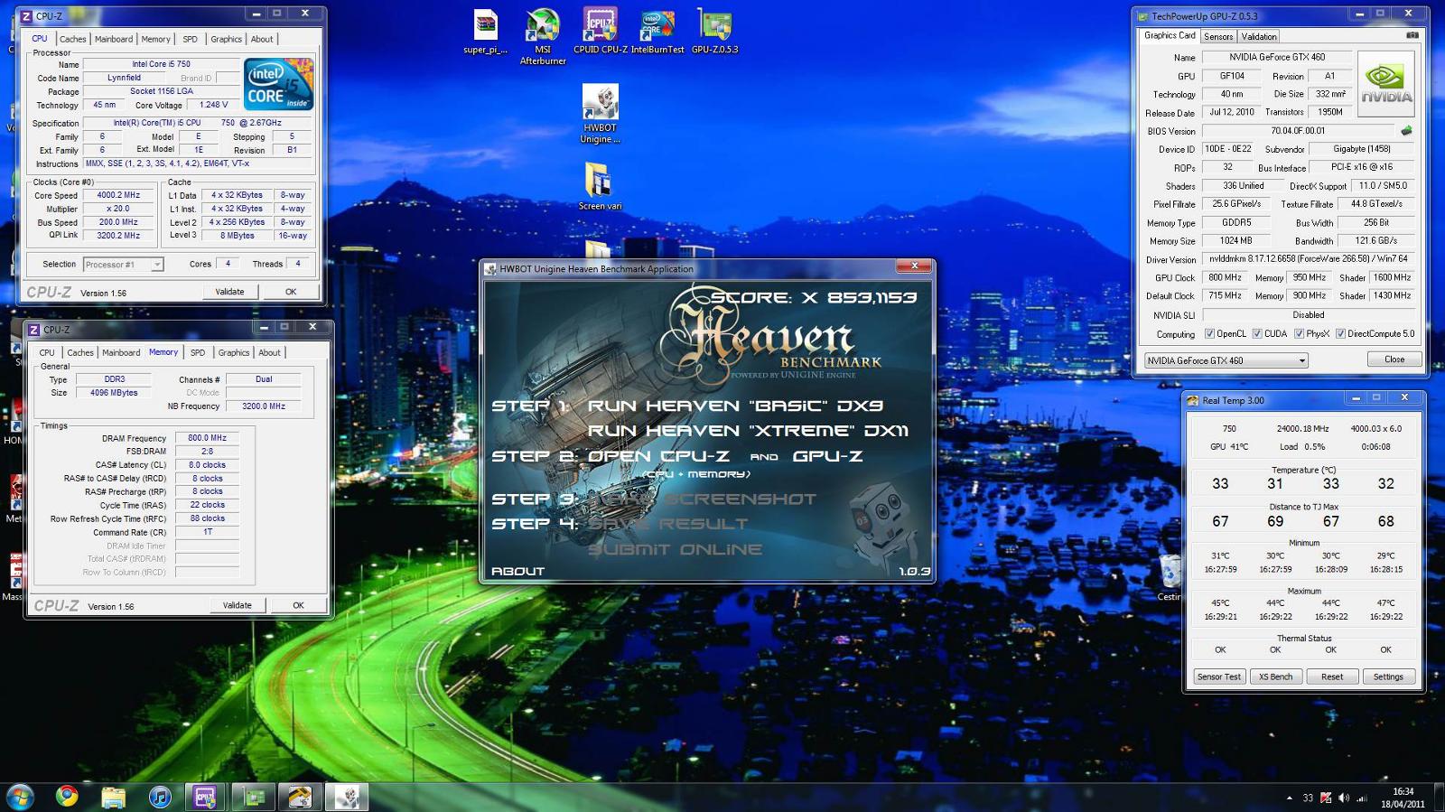
Task: Switch to Caches tab in top CPU-Z
Action: coord(73,39)
